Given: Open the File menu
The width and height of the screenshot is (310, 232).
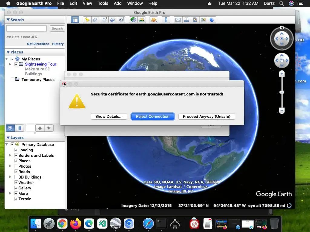Looking at the screenshot, I should (61, 3).
